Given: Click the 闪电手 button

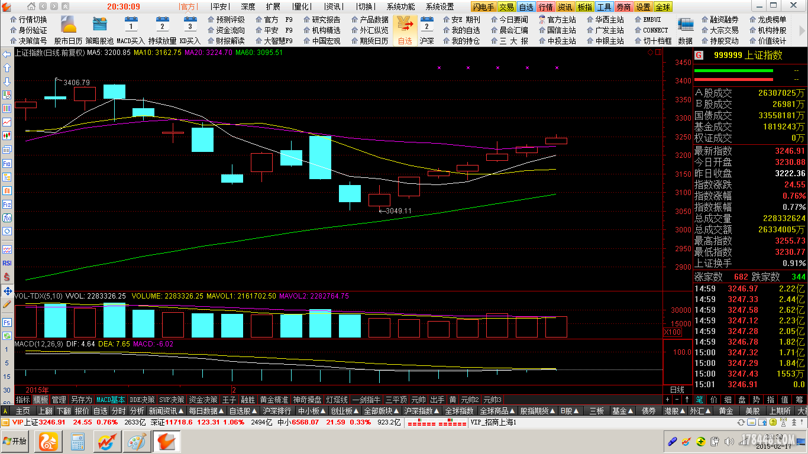Looking at the screenshot, I should tap(483, 7).
